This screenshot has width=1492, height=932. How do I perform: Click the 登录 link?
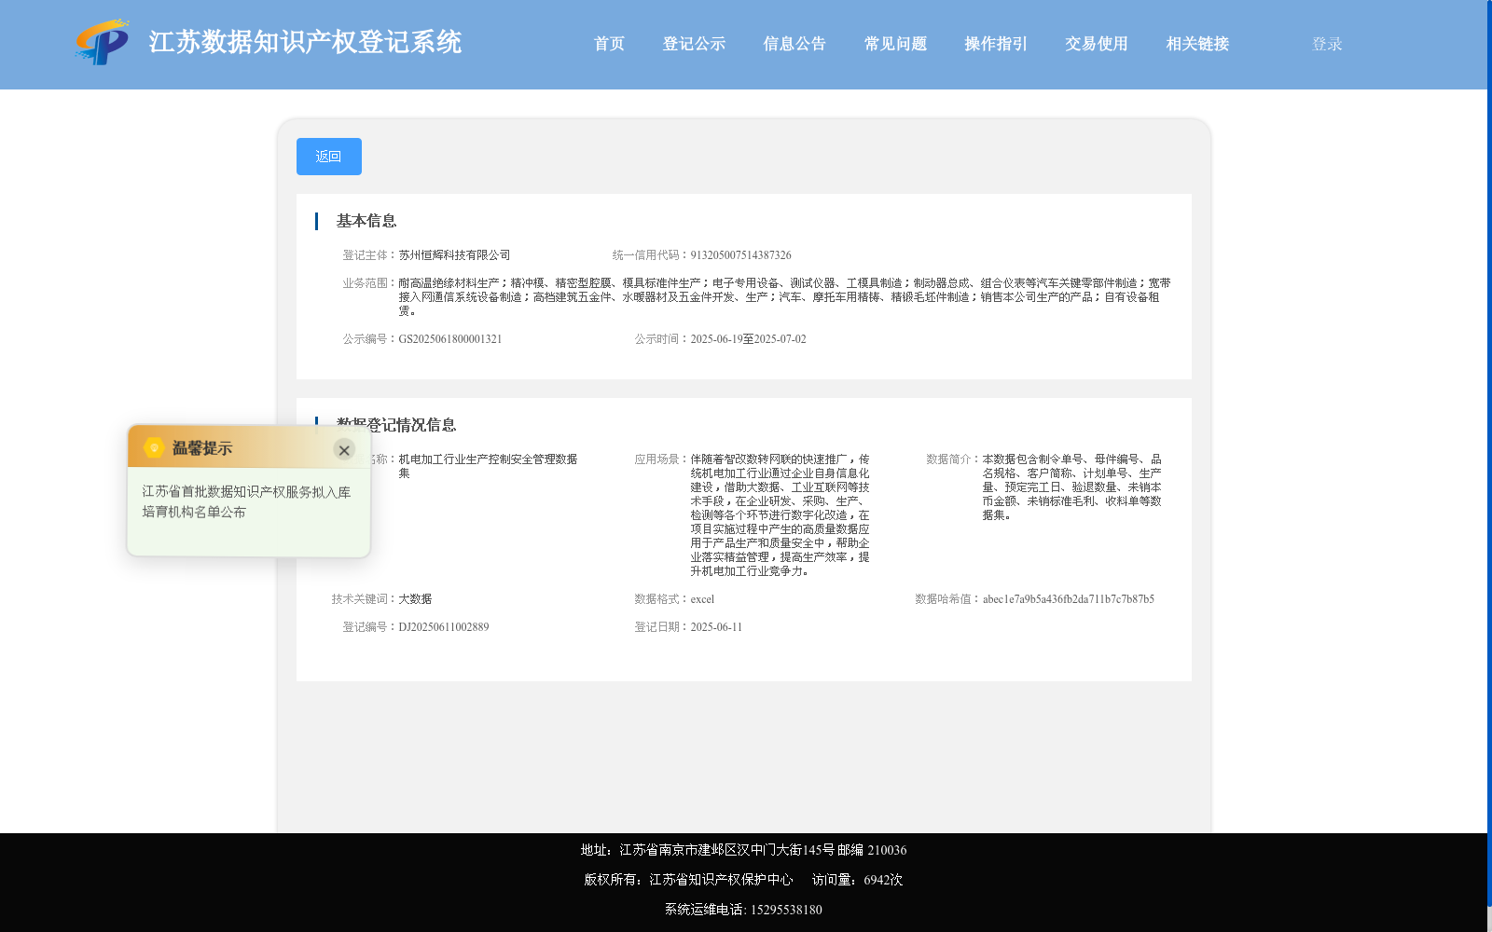pos(1327,44)
